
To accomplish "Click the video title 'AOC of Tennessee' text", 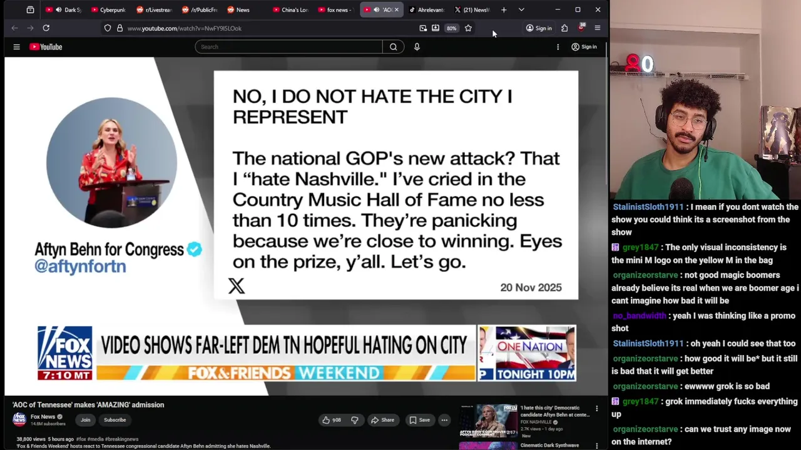I will click(88, 405).
